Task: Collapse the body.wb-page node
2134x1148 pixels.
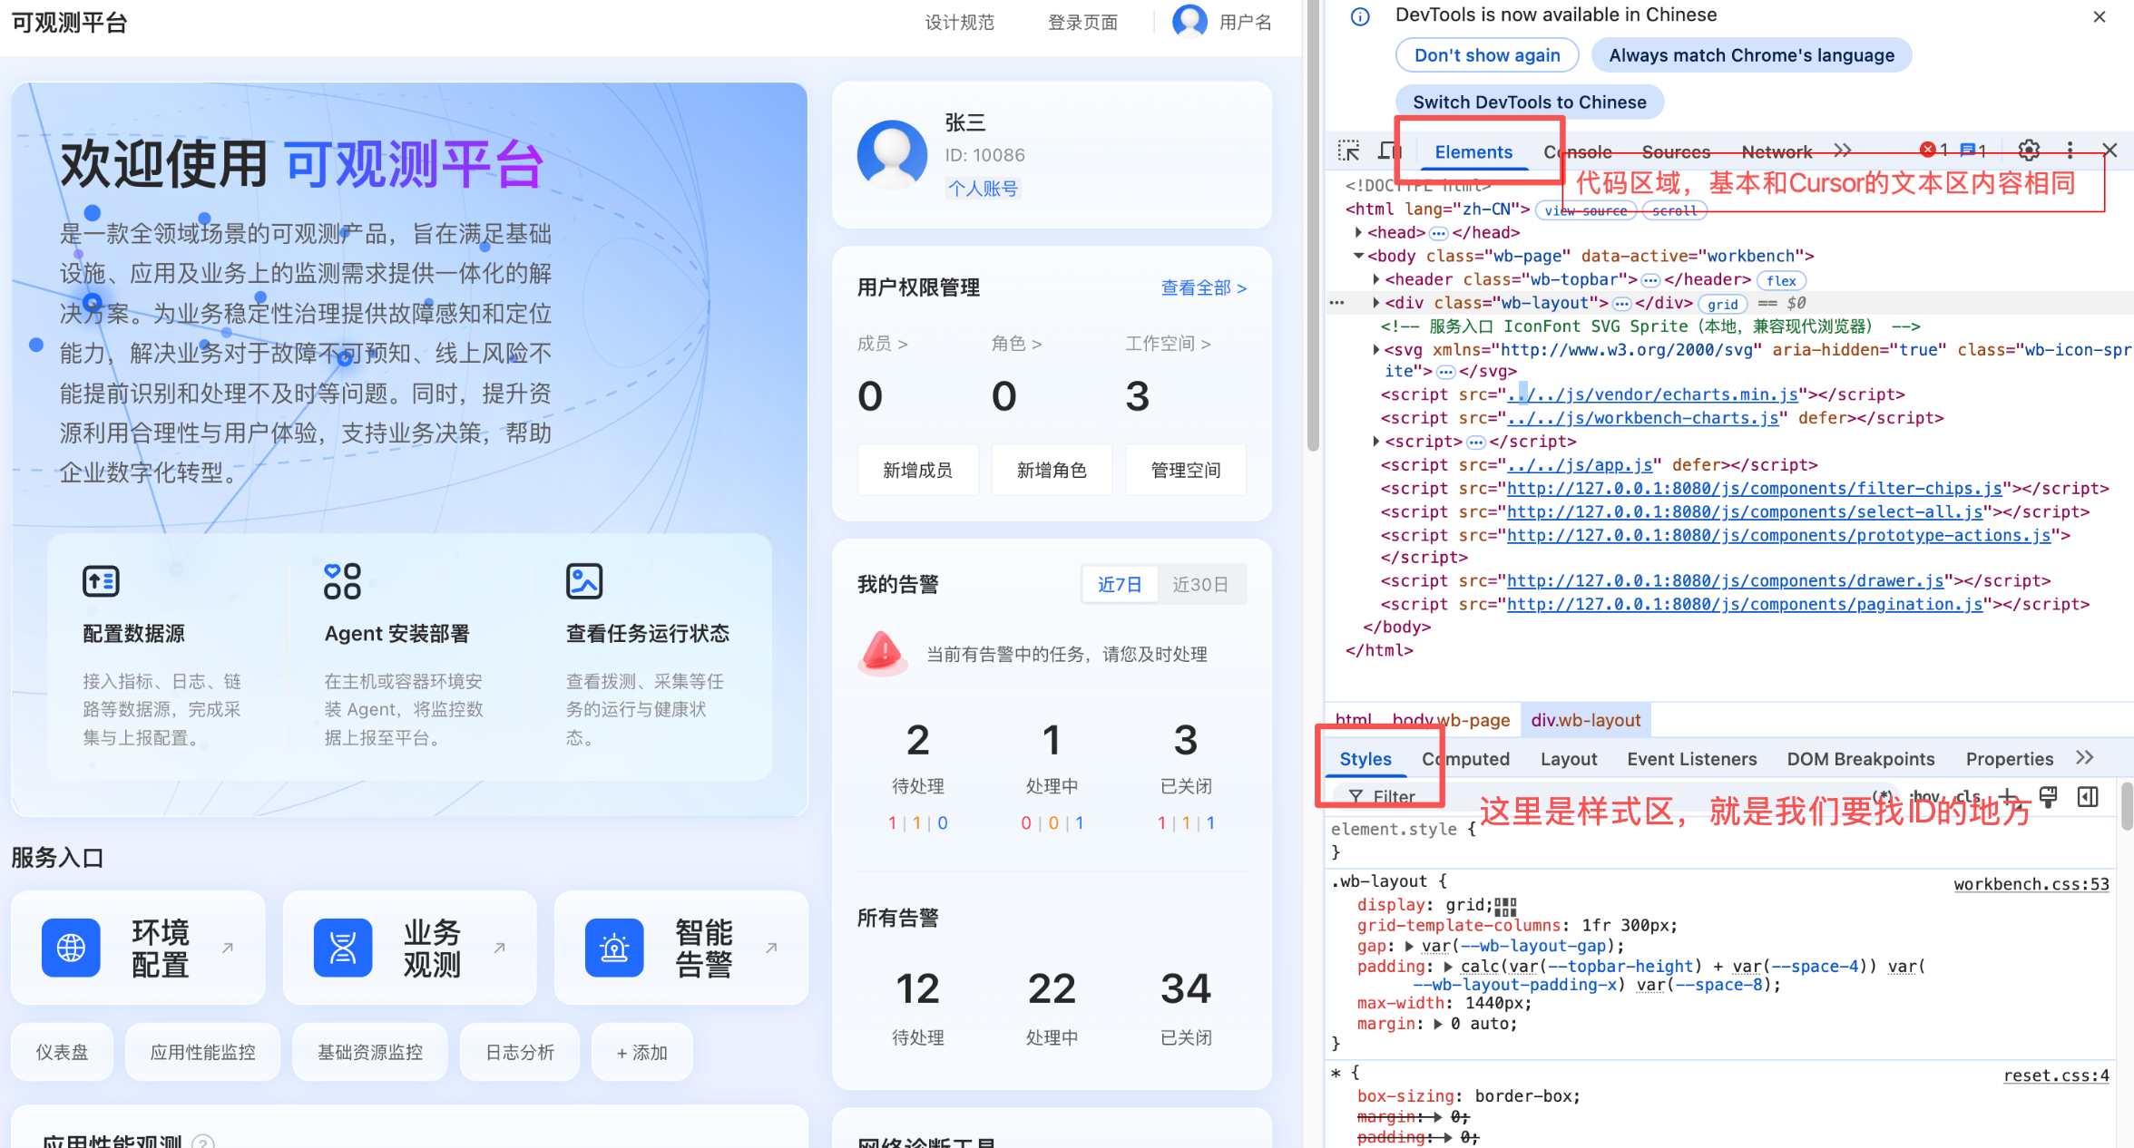Action: point(1358,256)
